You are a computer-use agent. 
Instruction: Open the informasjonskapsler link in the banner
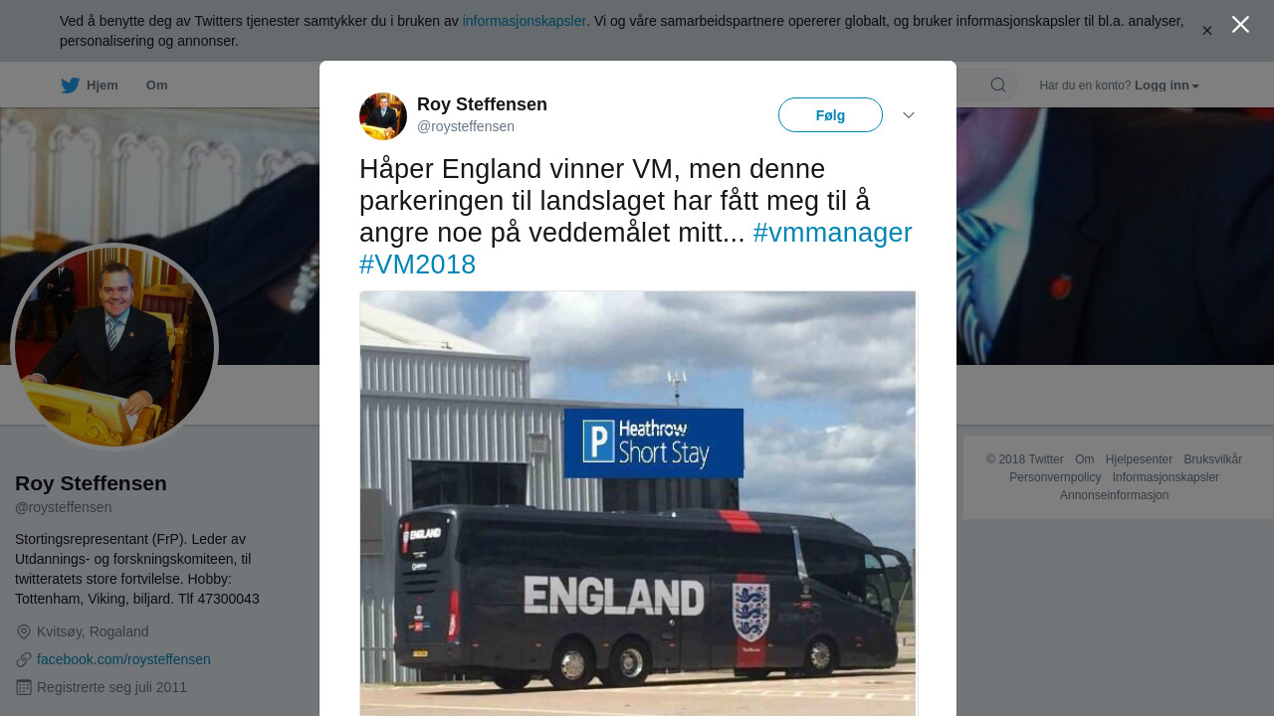(525, 21)
